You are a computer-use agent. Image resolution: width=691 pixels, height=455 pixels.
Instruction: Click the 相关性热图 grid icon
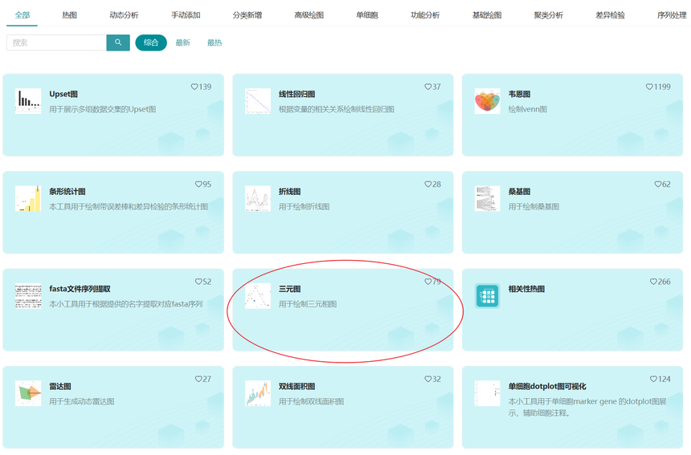click(x=488, y=295)
